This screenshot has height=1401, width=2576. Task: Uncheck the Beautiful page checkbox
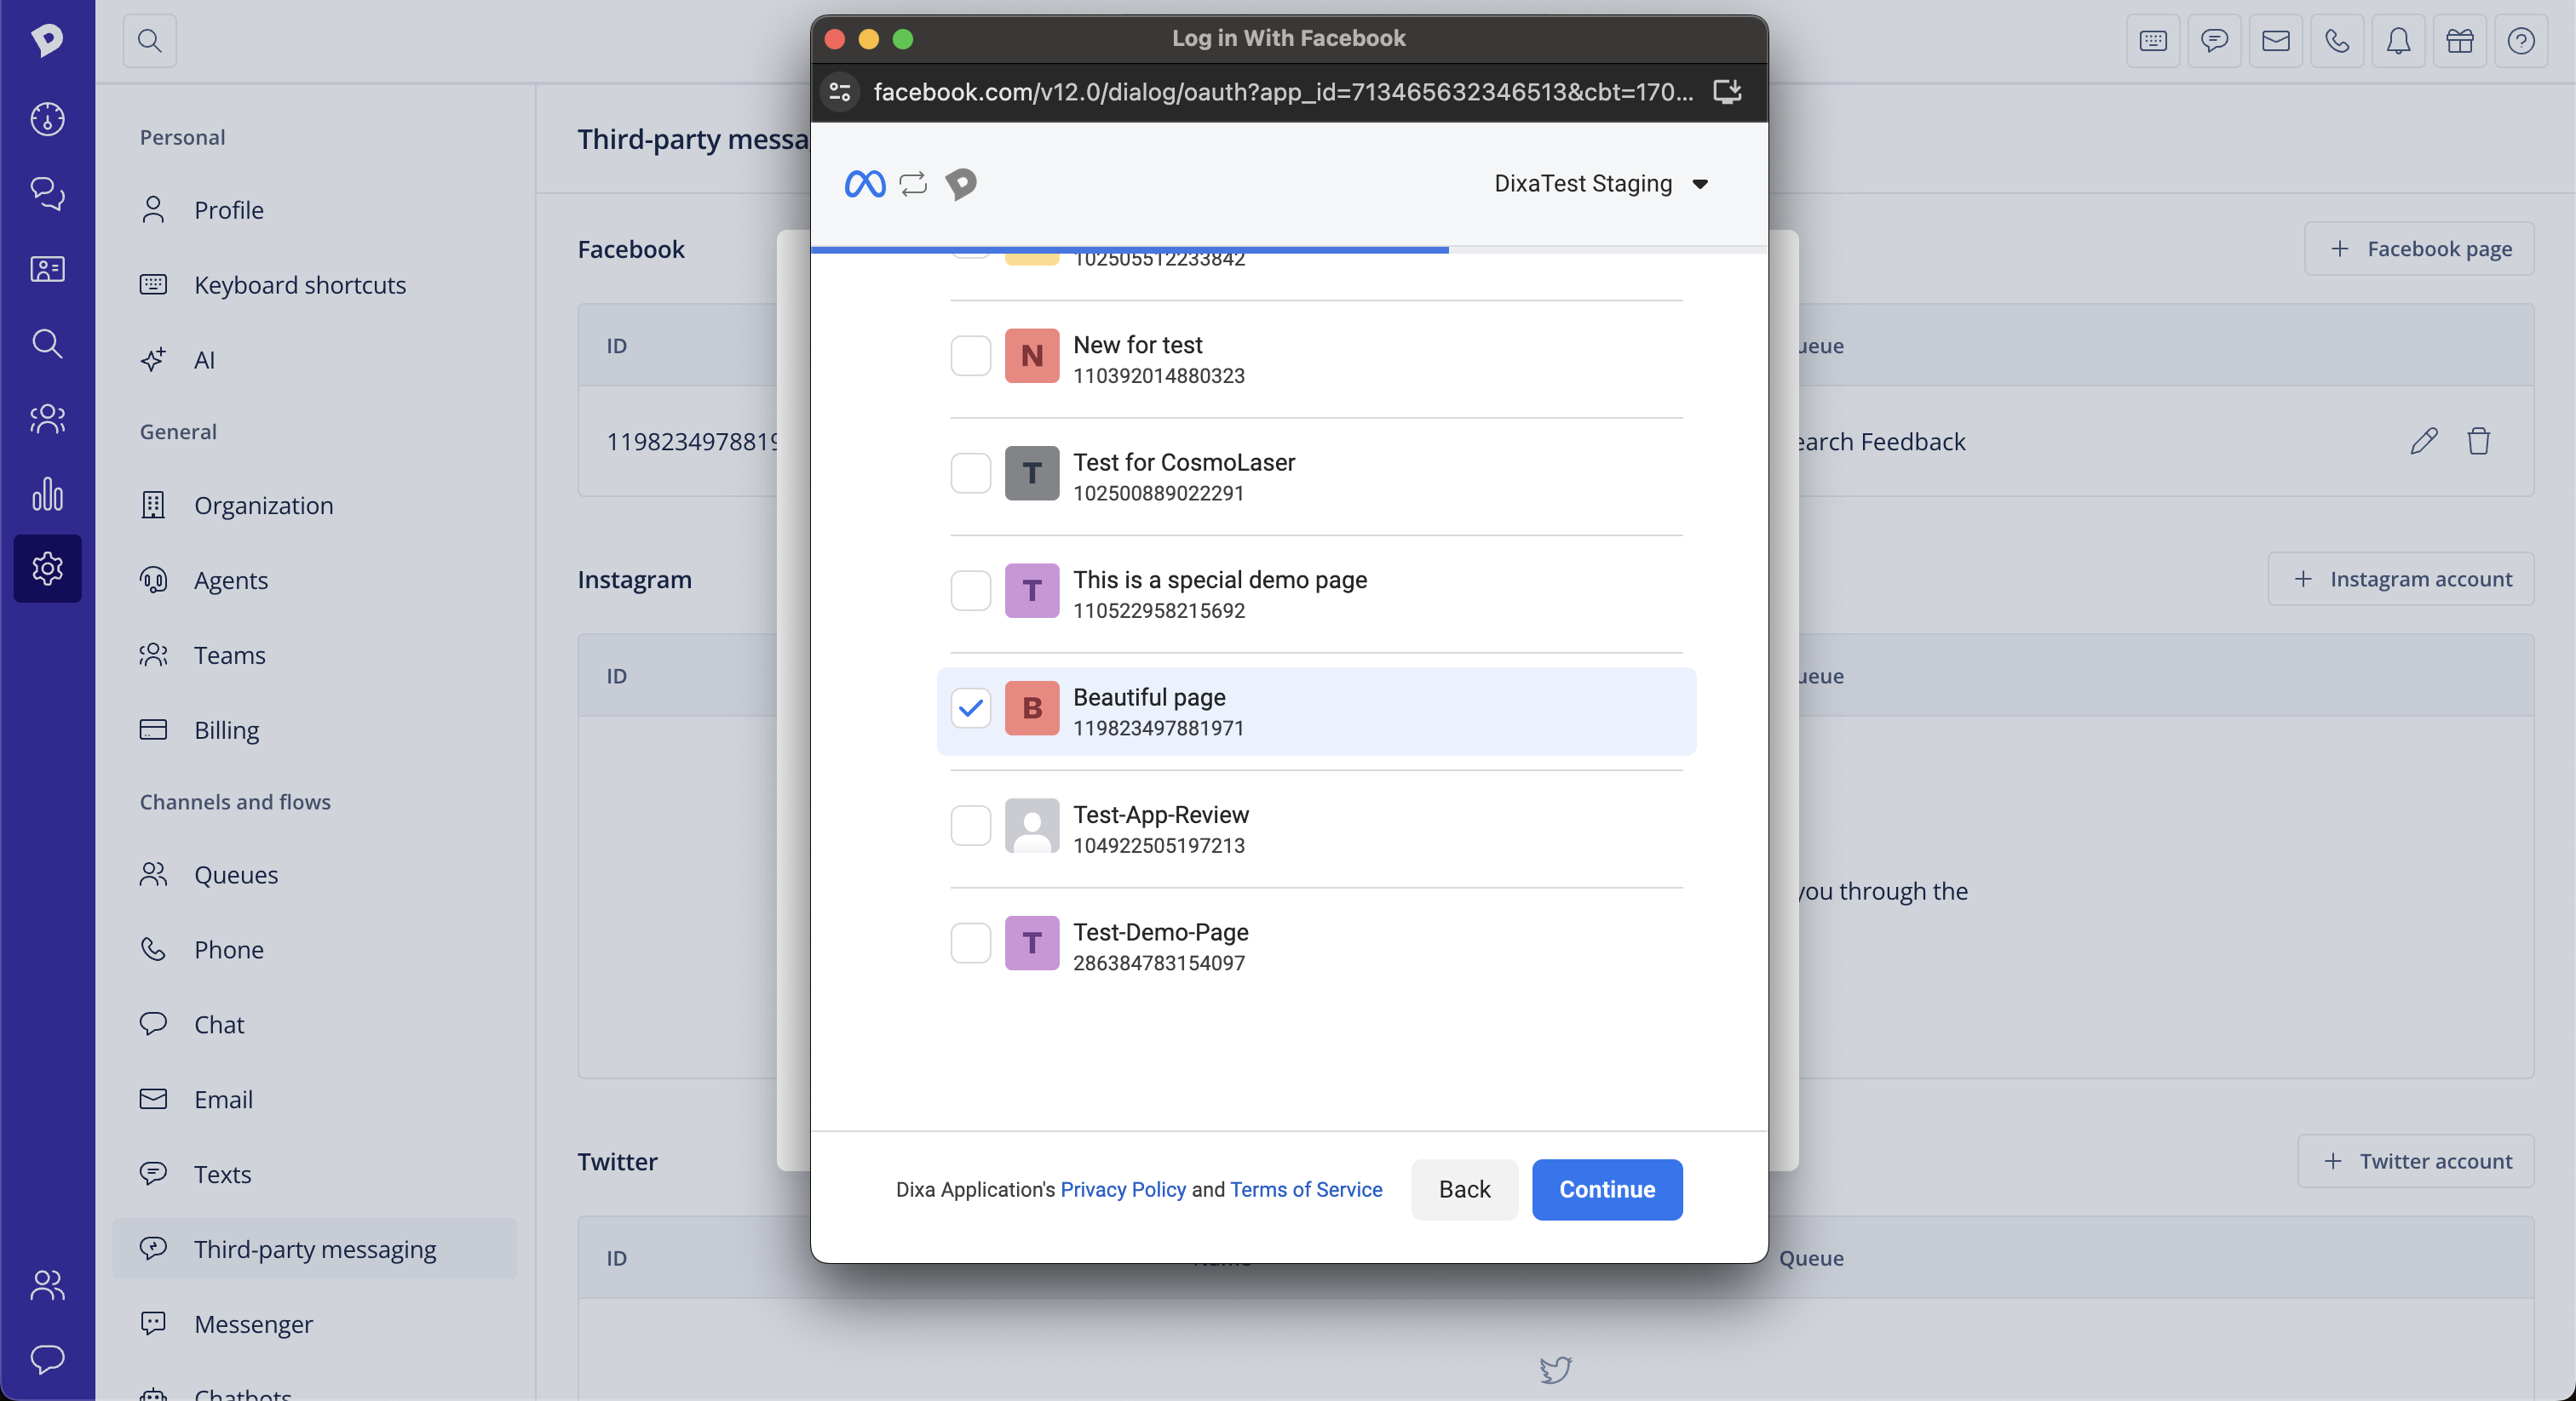pos(970,708)
